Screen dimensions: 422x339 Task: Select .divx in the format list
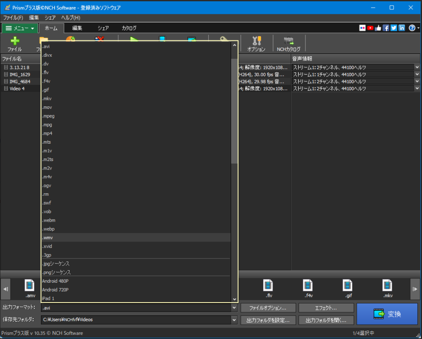[136, 55]
